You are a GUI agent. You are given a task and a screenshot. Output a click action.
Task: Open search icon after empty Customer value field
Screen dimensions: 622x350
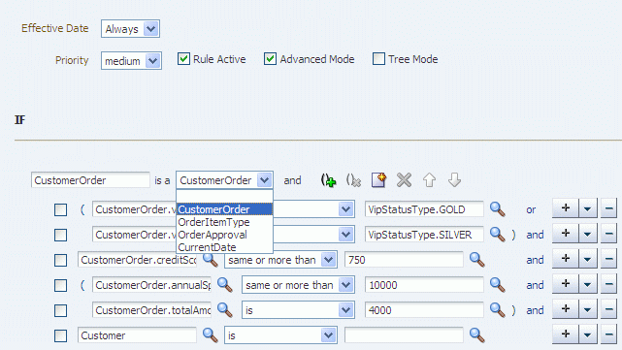pos(477,335)
